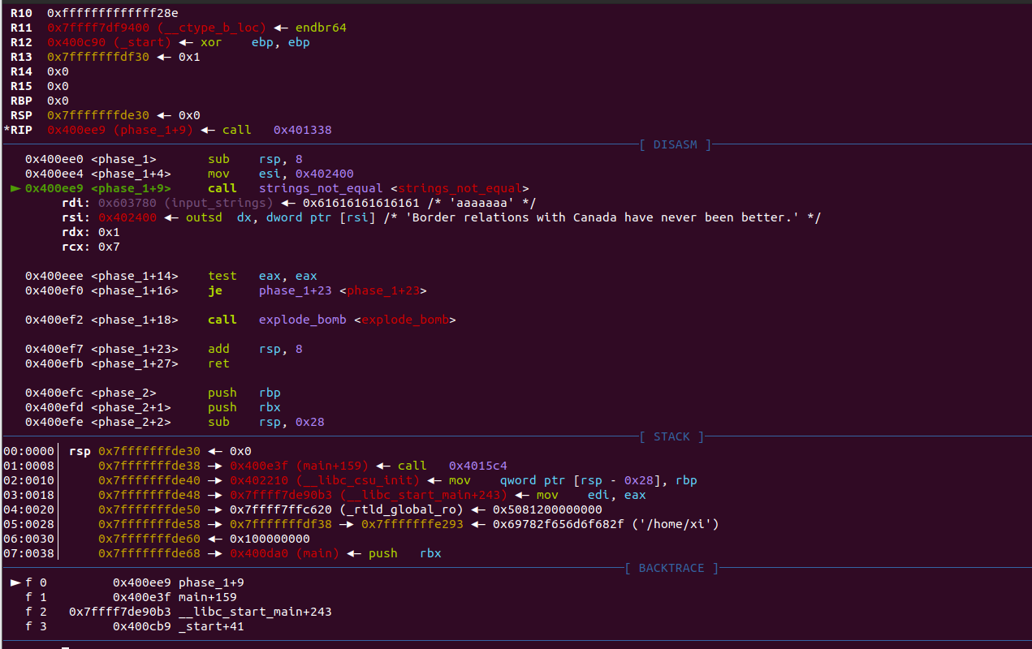Click the ret instruction at phase_1+27
1032x649 pixels.
coord(218,363)
